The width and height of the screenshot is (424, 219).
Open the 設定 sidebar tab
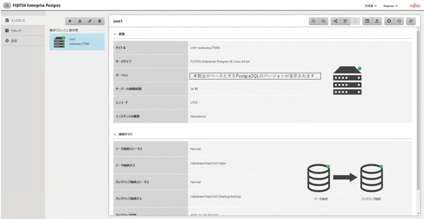(23, 41)
